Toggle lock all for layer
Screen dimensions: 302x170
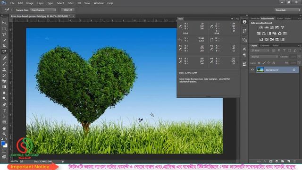(274, 63)
